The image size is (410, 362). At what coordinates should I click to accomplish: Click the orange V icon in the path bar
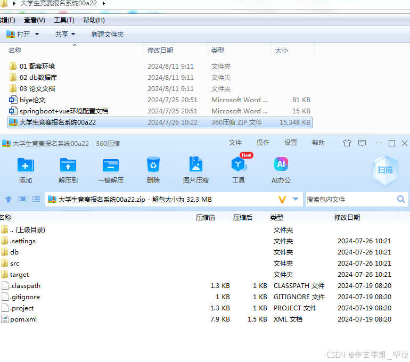pos(282,200)
